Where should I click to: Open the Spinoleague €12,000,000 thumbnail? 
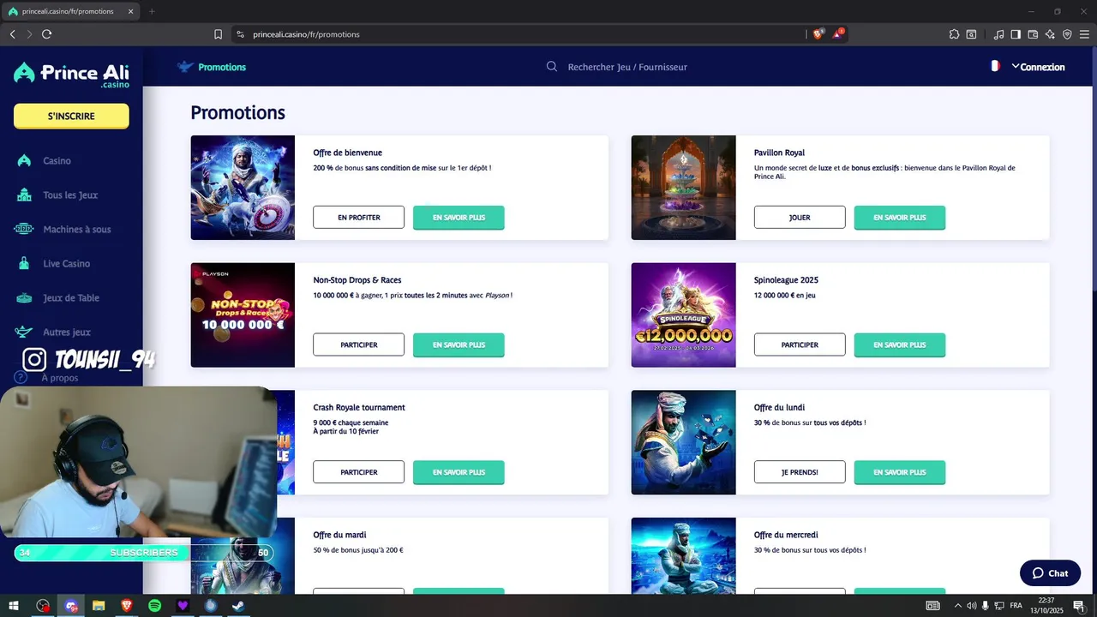click(x=683, y=314)
